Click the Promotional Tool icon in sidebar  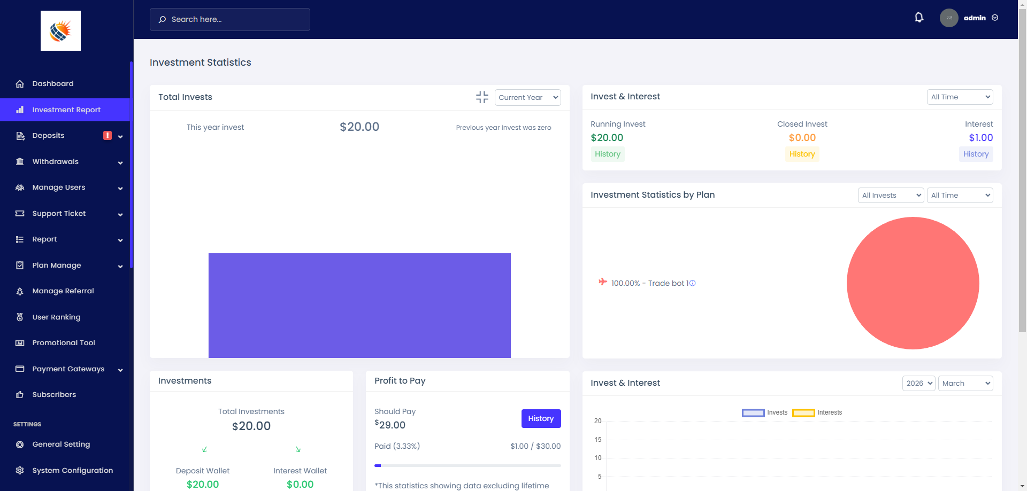20,343
